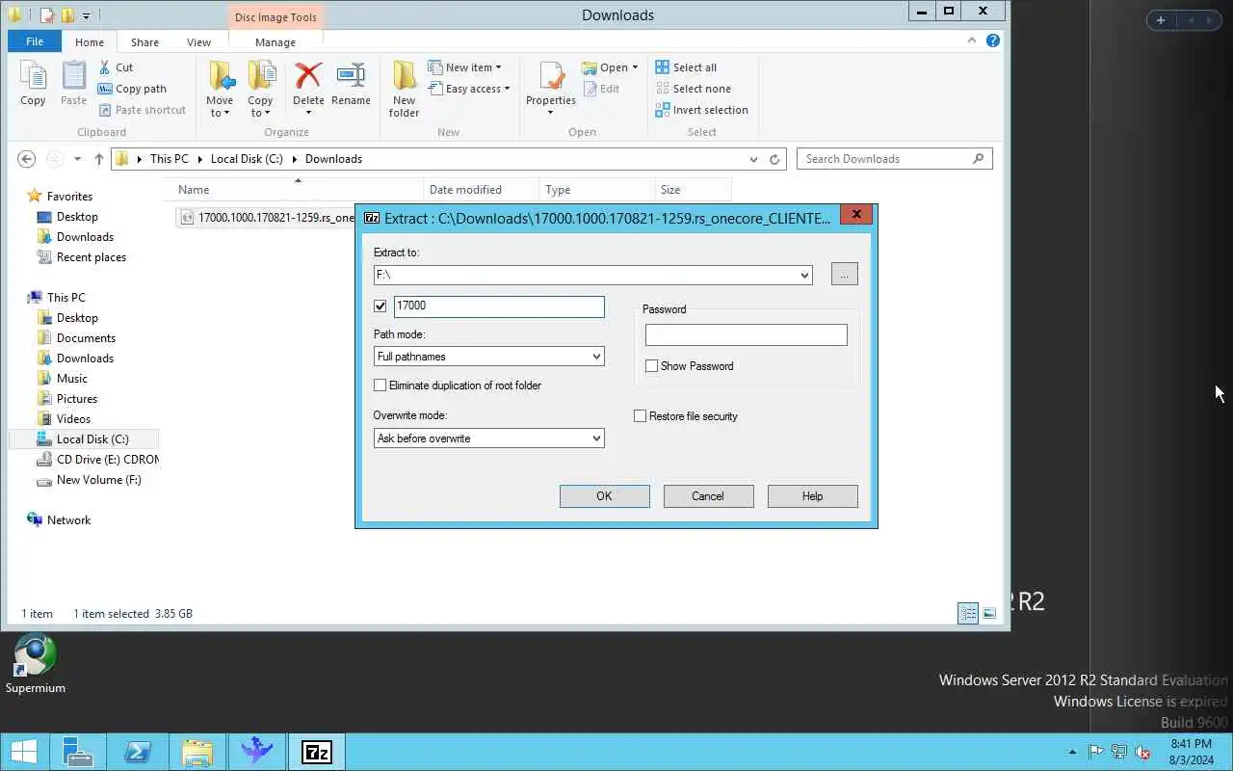This screenshot has height=771, width=1233.
Task: Click File Explorer taskbar icon
Action: [197, 752]
